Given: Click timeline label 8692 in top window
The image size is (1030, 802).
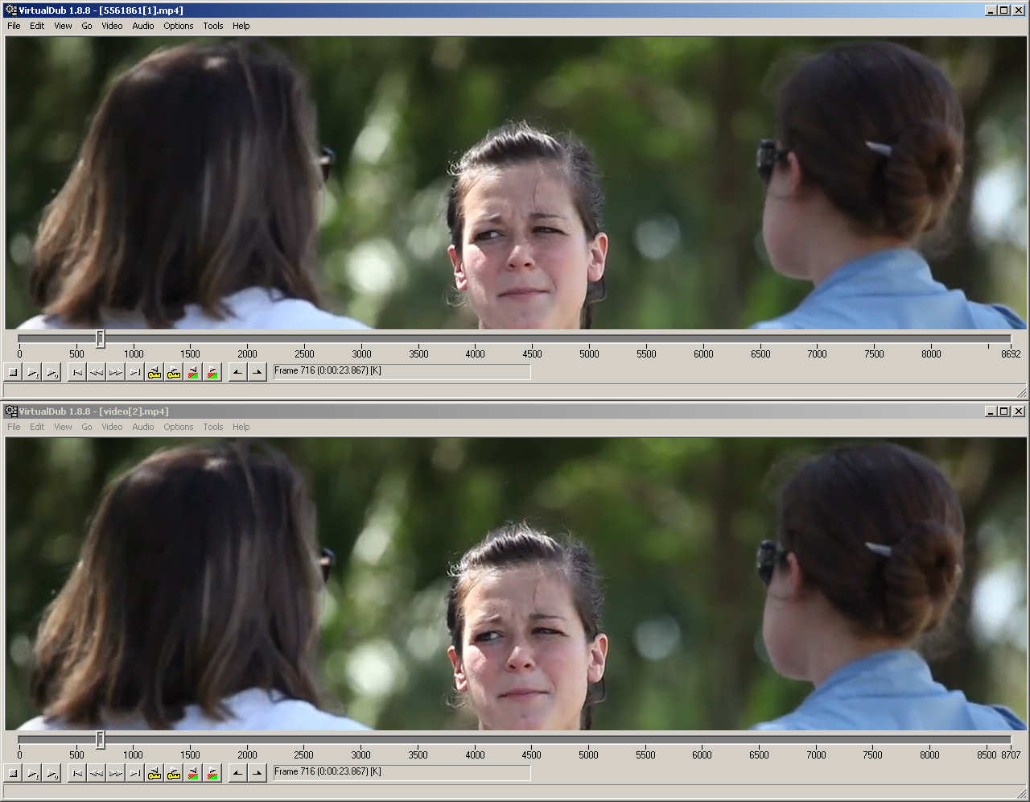Looking at the screenshot, I should point(1011,354).
